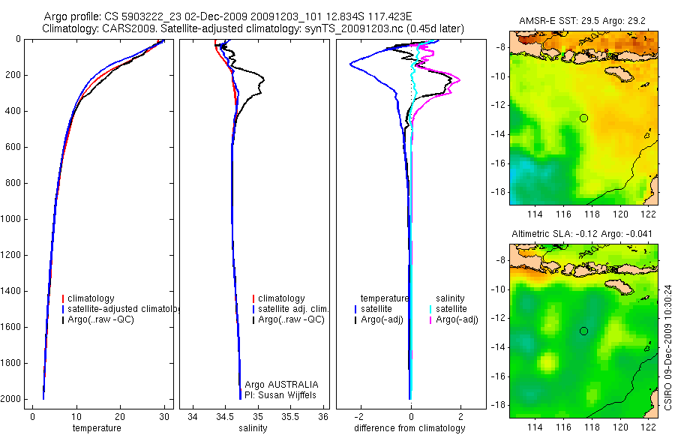Click difference axis tick 2
Screen dimensions: 675x435
[x=461, y=417]
